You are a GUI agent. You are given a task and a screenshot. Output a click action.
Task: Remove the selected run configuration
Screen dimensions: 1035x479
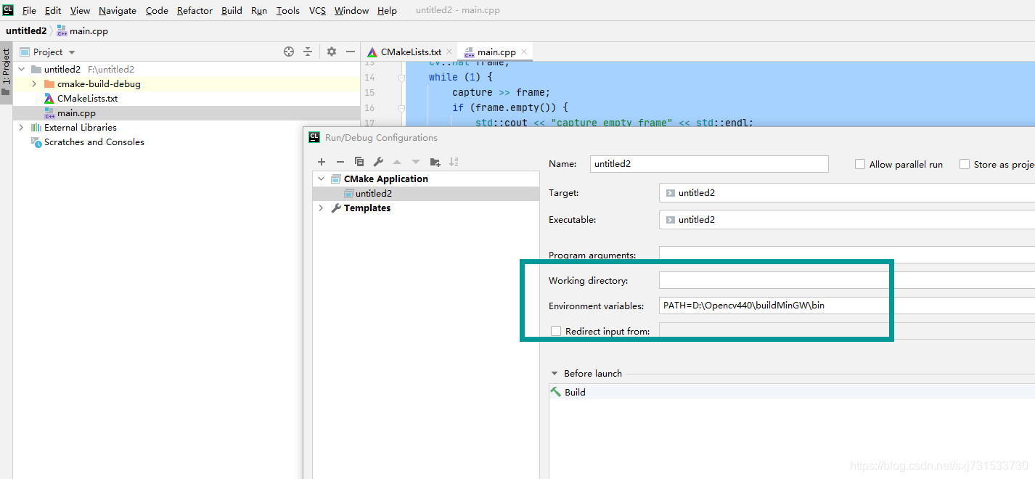340,162
